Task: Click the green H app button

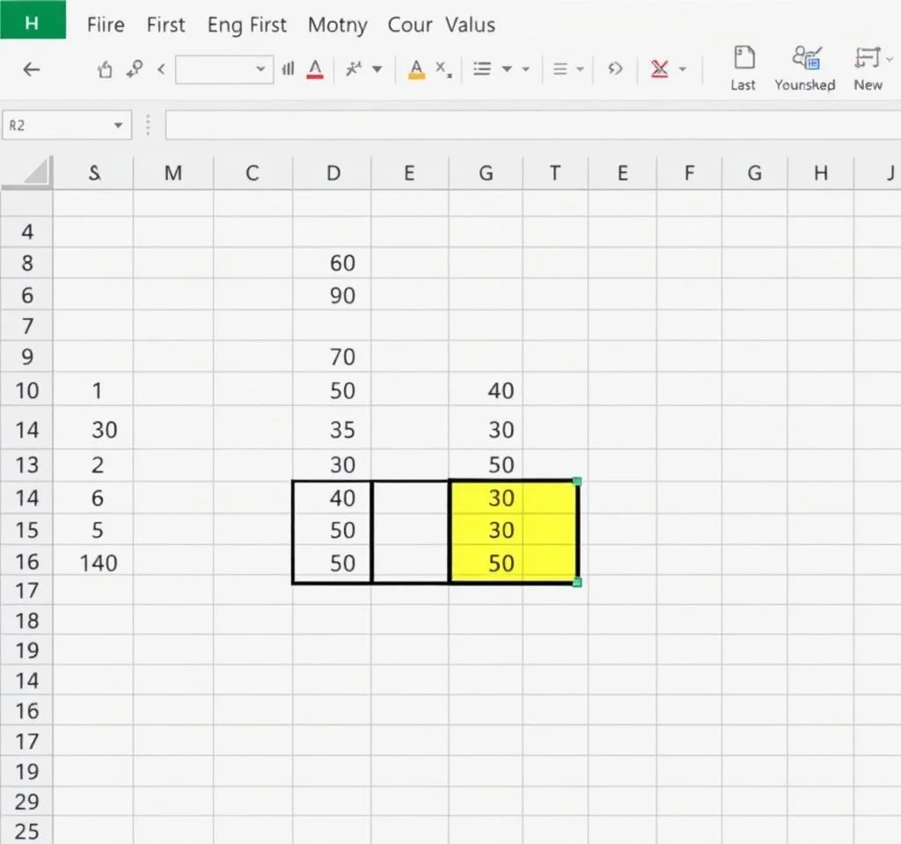Action: point(33,19)
